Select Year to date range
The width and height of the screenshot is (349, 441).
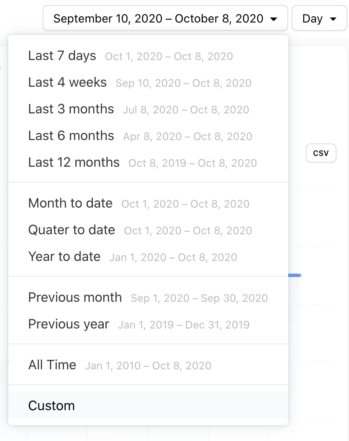[x=64, y=257]
